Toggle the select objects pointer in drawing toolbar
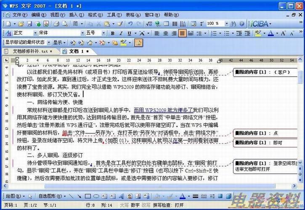The width and height of the screenshot is (305, 210). (30, 196)
